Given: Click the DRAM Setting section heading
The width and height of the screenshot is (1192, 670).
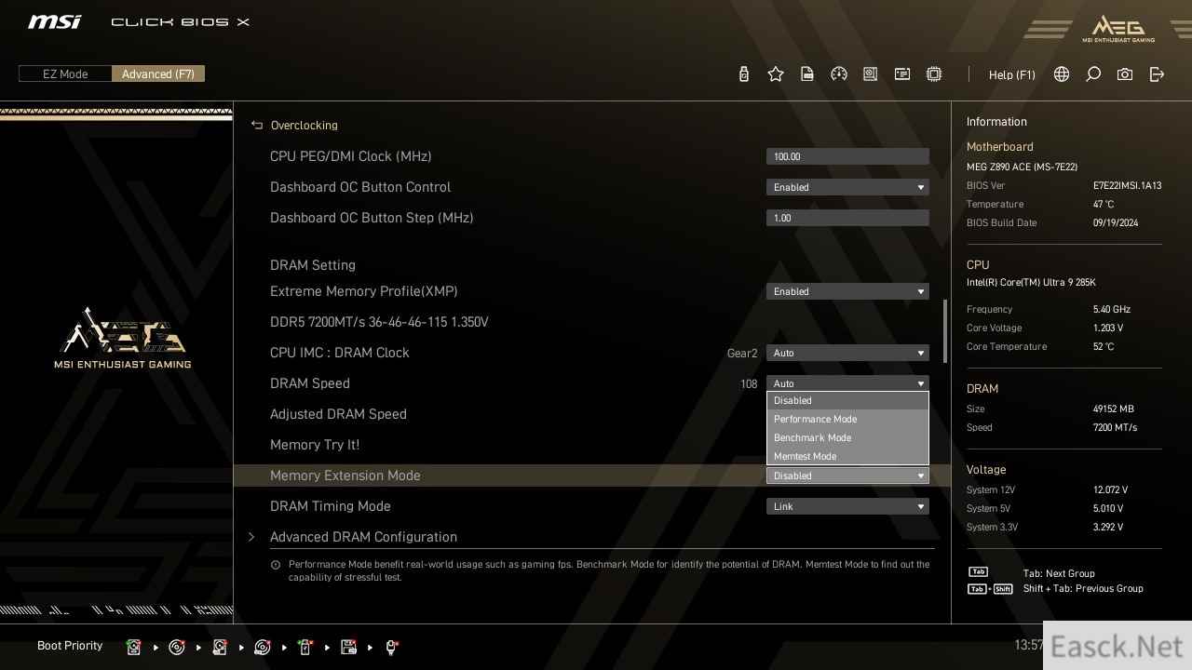Looking at the screenshot, I should 313,265.
